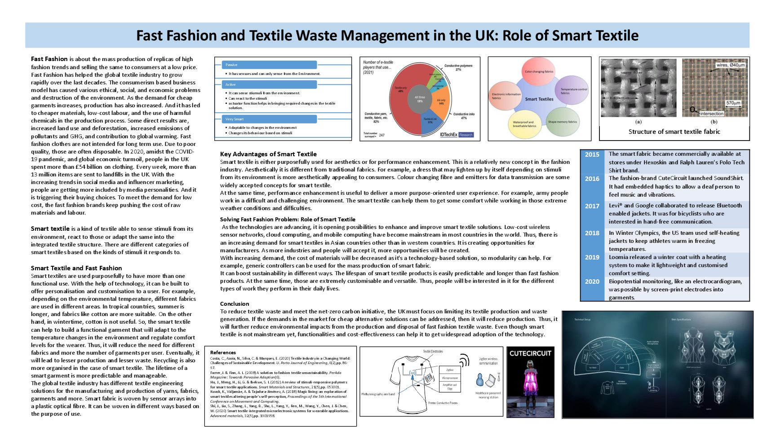Select the Hexoskin and Ralph Lauren timeline entry
Viewport: 767px width, 431px height.
point(677,162)
